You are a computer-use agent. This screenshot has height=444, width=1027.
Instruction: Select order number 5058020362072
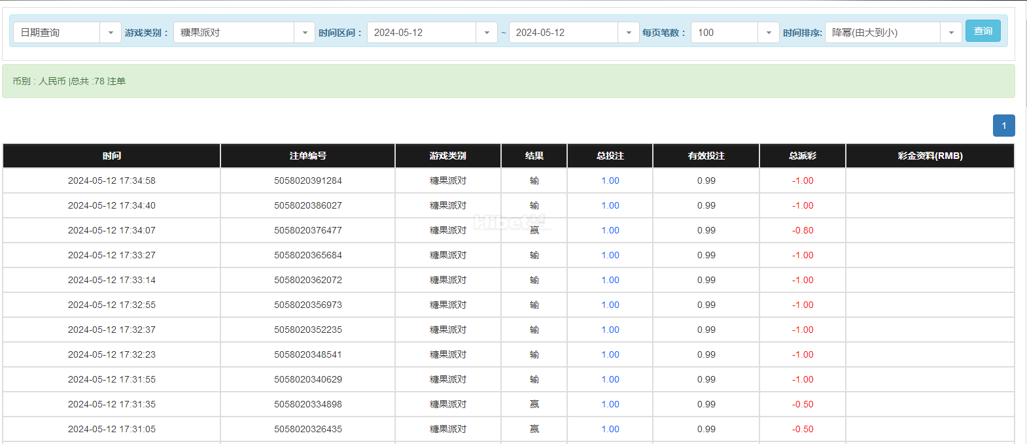308,280
